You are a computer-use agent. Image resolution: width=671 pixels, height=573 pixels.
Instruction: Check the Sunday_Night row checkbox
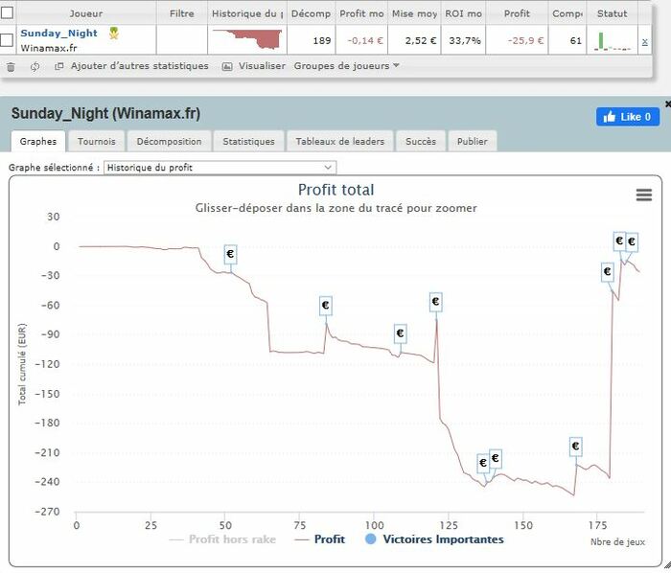click(7, 40)
